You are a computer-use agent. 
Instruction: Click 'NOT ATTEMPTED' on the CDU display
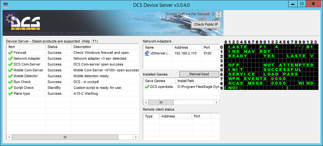(x=289, y=65)
